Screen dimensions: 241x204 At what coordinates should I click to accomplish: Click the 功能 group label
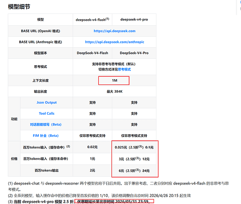(14, 119)
